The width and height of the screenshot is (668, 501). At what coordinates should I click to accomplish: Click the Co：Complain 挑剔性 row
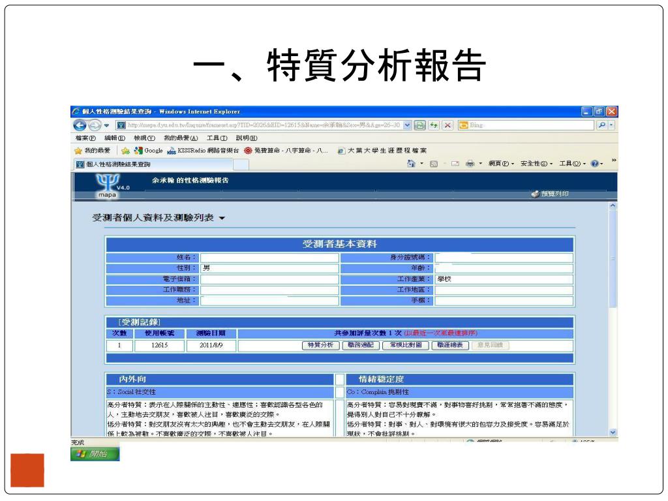459,392
